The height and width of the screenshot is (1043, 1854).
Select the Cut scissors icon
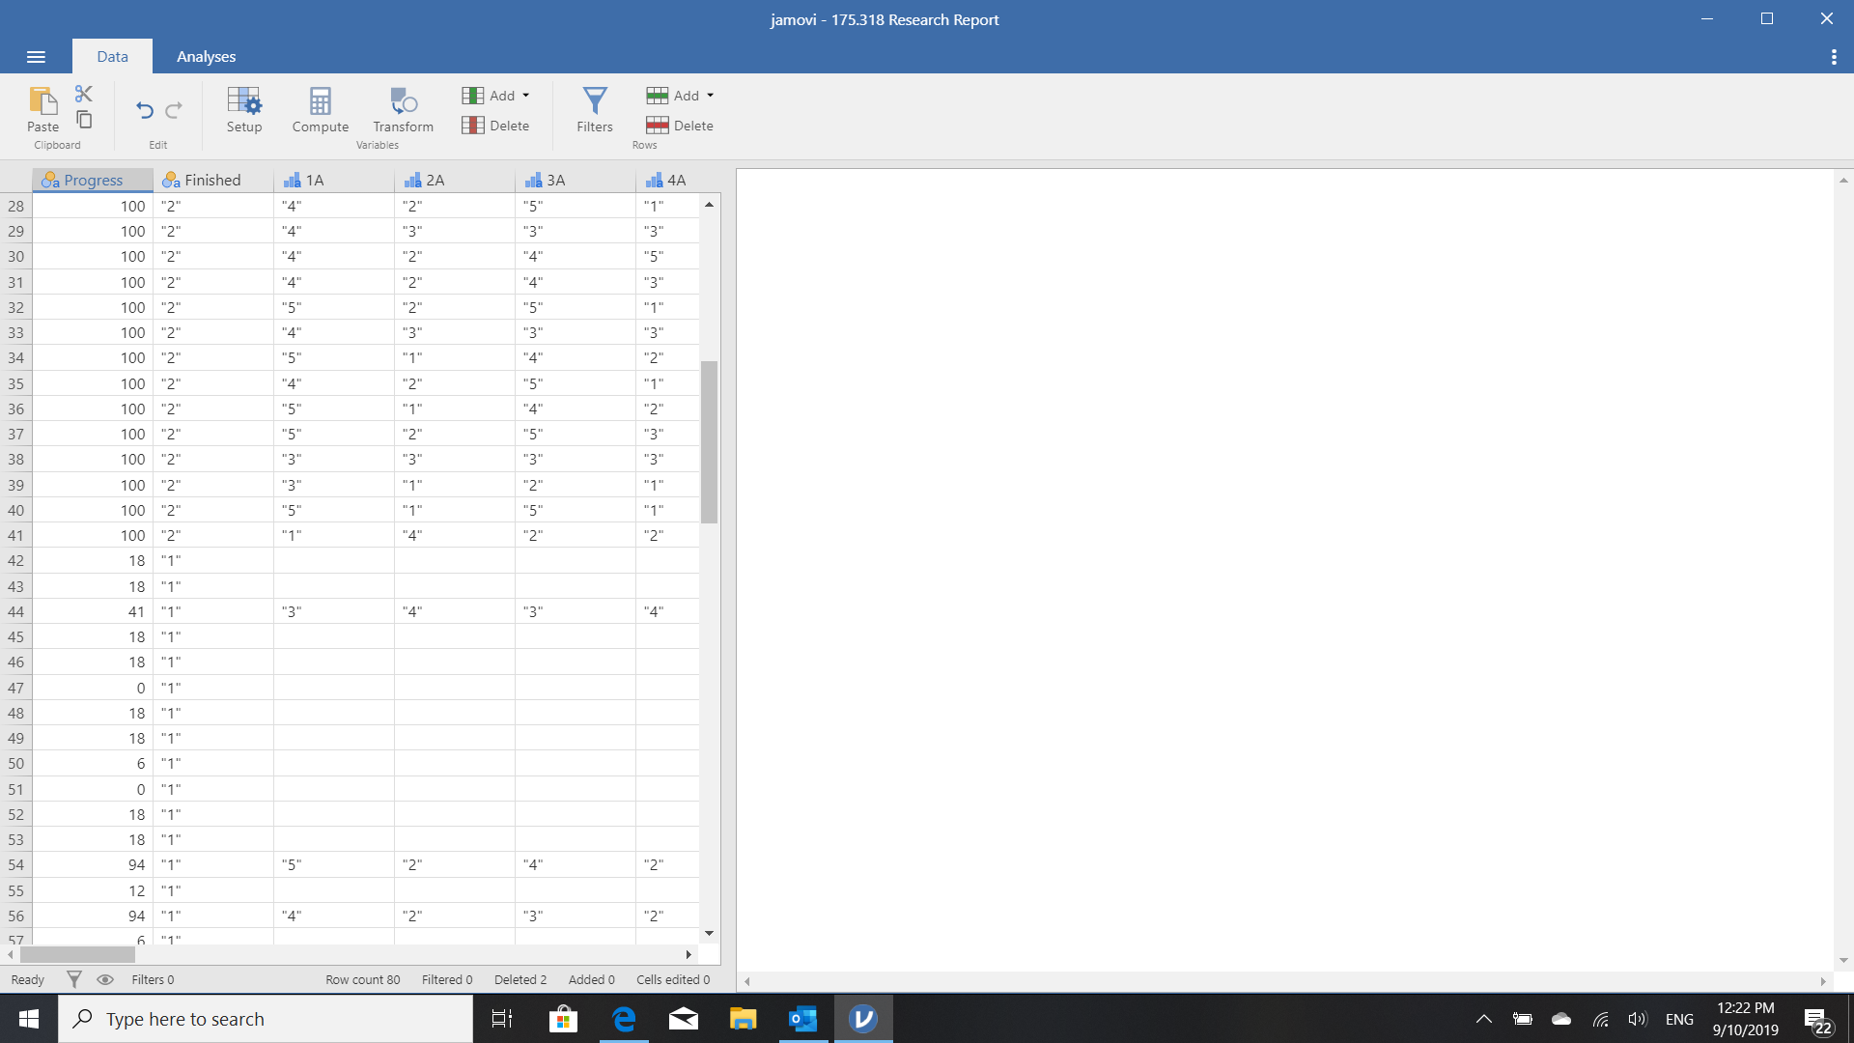pyautogui.click(x=84, y=93)
